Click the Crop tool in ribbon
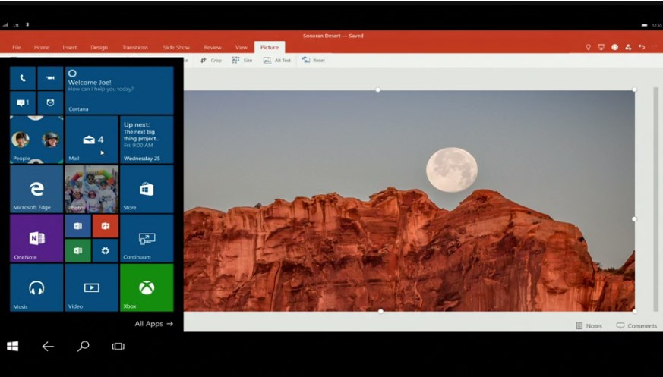This screenshot has height=377, width=663. click(x=211, y=60)
